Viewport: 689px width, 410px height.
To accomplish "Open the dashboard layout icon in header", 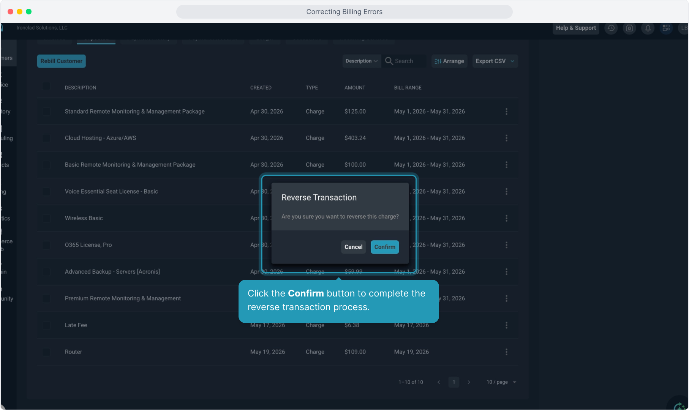I will [x=666, y=28].
